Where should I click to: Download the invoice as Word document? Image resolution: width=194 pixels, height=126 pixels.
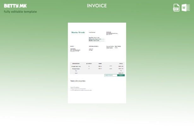pyautogui.click(x=185, y=8)
